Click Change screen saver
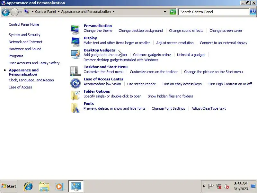 click(226, 31)
